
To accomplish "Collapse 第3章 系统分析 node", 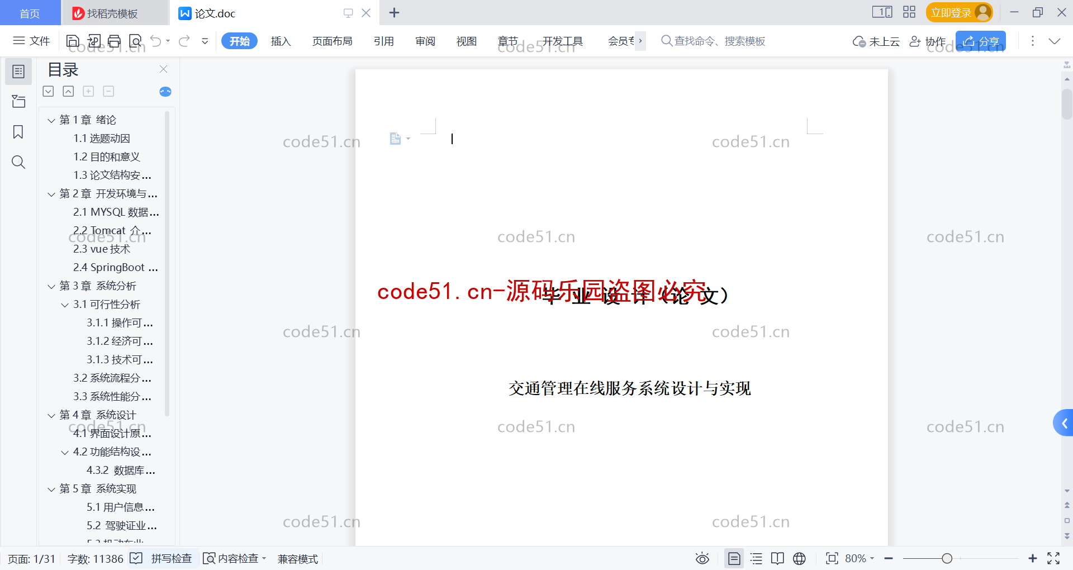I will tap(51, 286).
